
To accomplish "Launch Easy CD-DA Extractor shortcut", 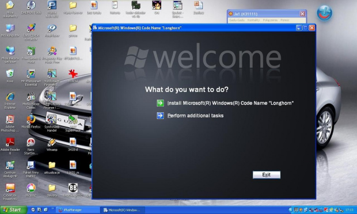I will 31,32.
